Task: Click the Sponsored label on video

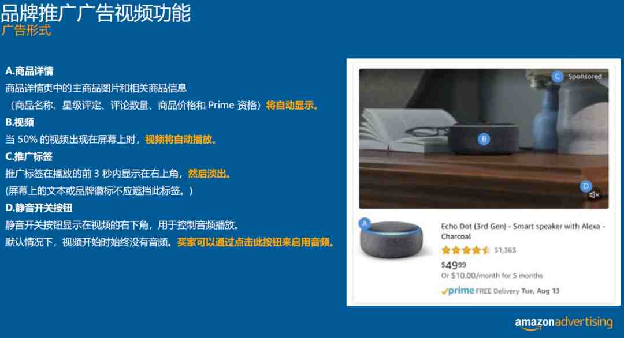Action: tap(585, 76)
